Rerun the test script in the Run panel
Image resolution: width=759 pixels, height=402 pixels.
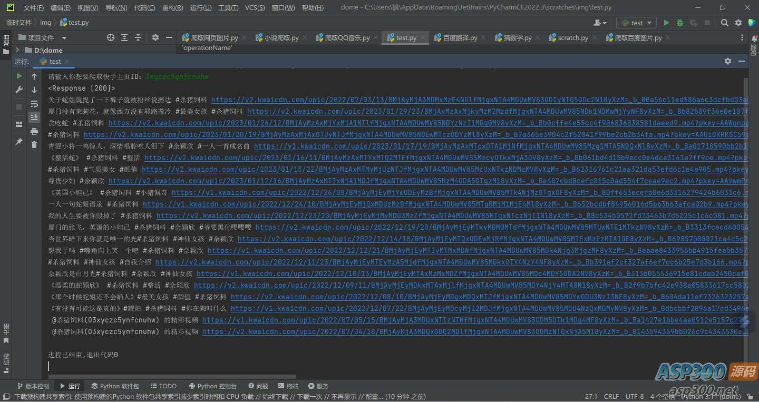(x=20, y=76)
